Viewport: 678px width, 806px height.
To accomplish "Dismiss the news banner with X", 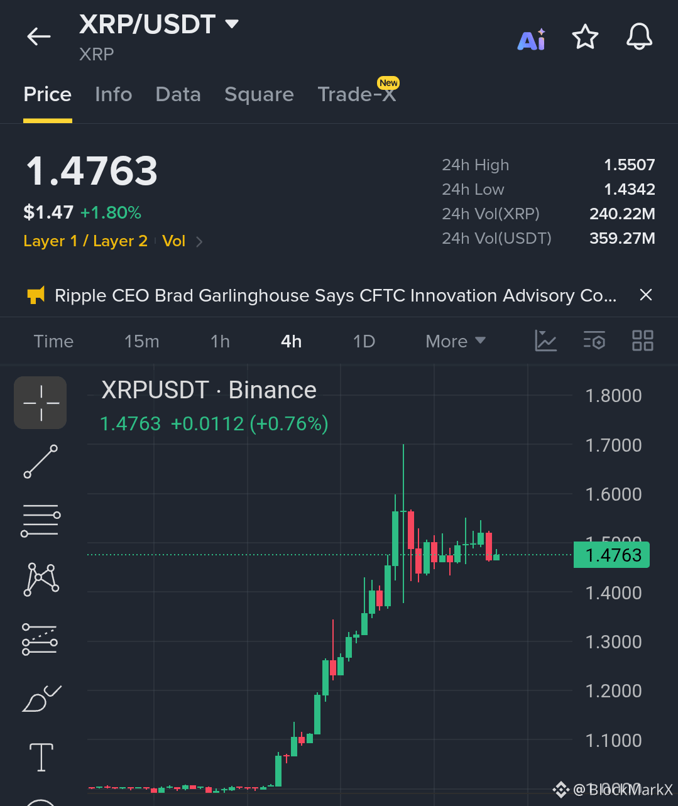I will pos(645,295).
